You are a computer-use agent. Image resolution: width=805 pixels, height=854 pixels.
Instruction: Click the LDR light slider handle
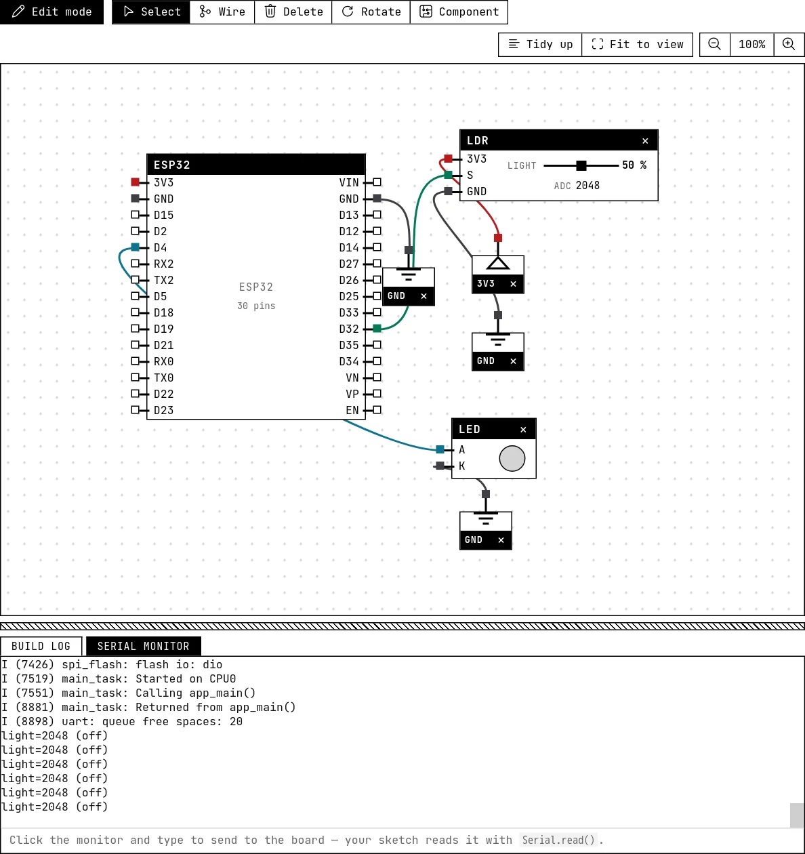coord(581,165)
